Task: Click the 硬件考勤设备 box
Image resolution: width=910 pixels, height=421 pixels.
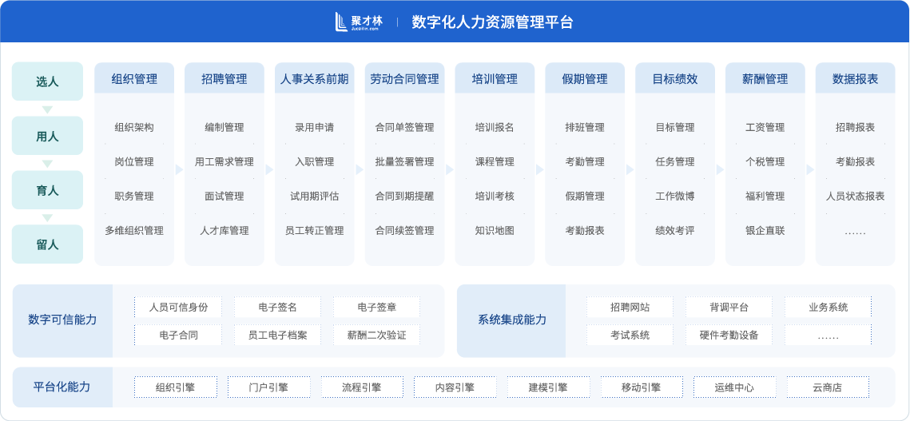Action: (x=729, y=335)
